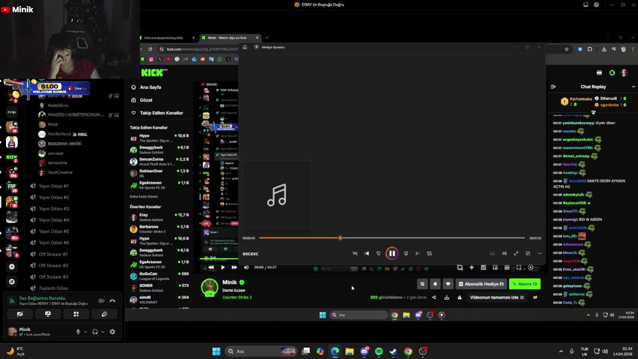This screenshot has height=359, width=638.
Task: Reload the Kick page
Action: 150,49
